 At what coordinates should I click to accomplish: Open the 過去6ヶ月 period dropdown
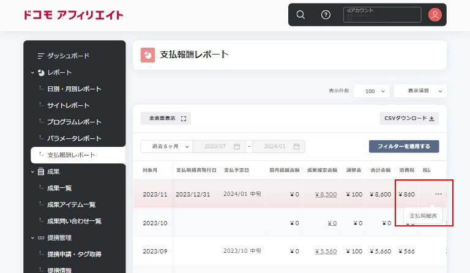(166, 147)
